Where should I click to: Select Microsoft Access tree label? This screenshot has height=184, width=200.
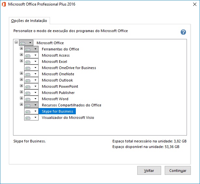[56, 55]
